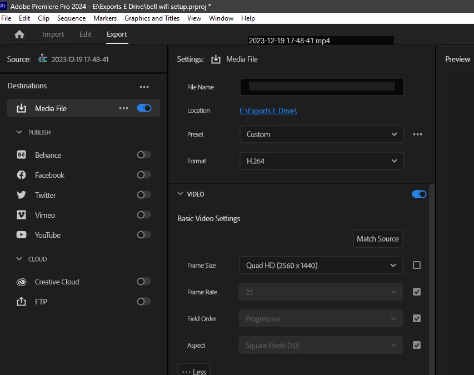Collapse the VIDEO settings section
The height and width of the screenshot is (375, 474).
pyautogui.click(x=180, y=193)
